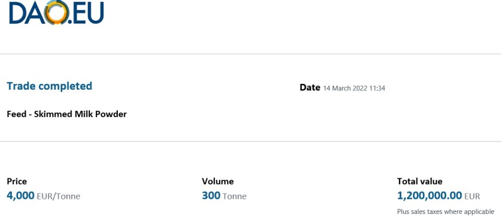Click the Date label

click(309, 87)
